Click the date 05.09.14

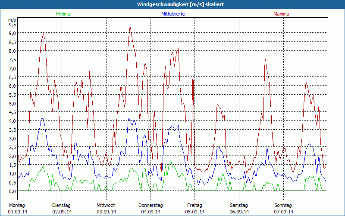pos(195,212)
